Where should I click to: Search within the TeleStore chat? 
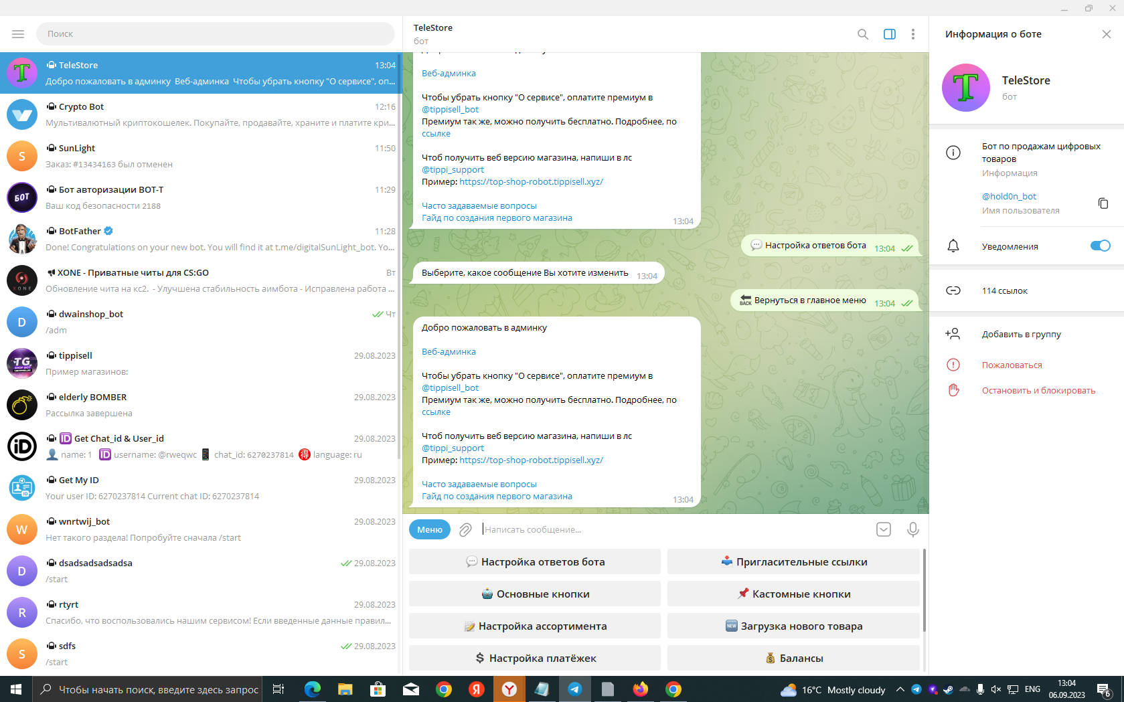click(x=863, y=34)
